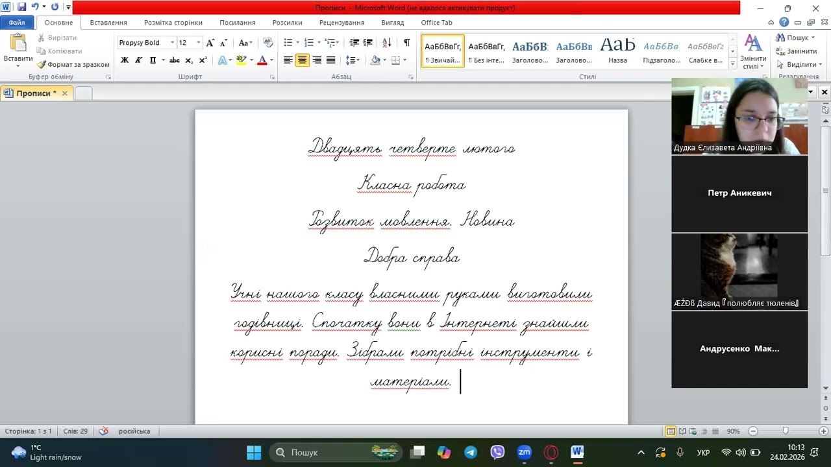Toggle Italic (К) formatting
831x467 pixels.
(138, 60)
